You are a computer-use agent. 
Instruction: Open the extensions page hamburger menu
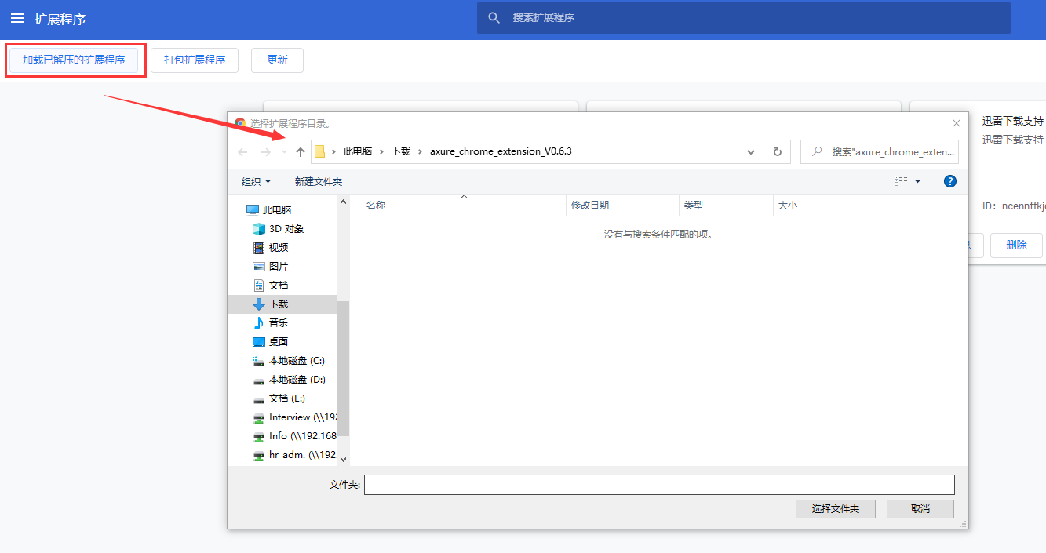pyautogui.click(x=17, y=18)
